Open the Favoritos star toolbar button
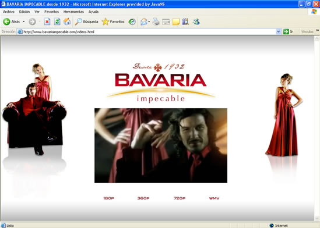This screenshot has height=228, width=320. pyautogui.click(x=113, y=22)
